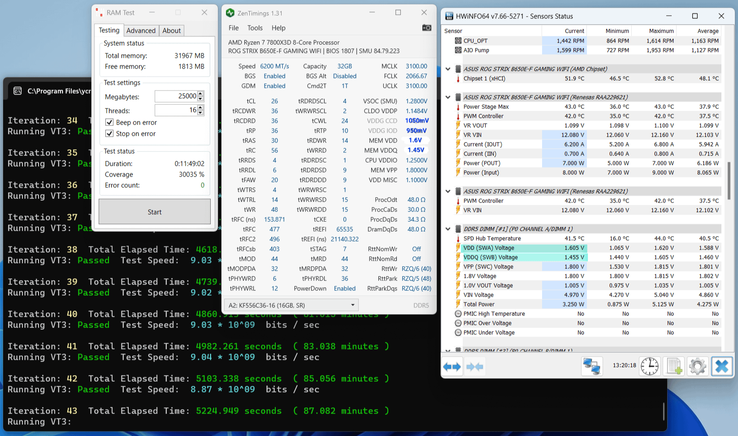Click the HWiNFO clock reset icon
Image resolution: width=738 pixels, height=436 pixels.
point(649,367)
